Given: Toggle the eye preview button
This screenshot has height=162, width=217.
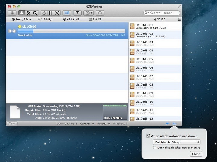Looking at the screenshot, I should point(100,13).
